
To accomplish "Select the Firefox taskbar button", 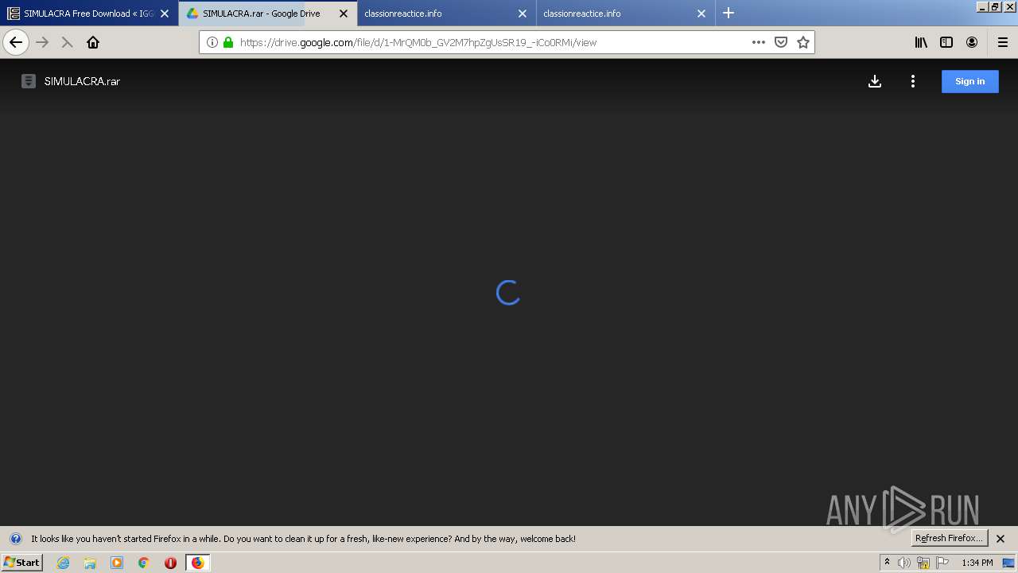I will tap(197, 563).
